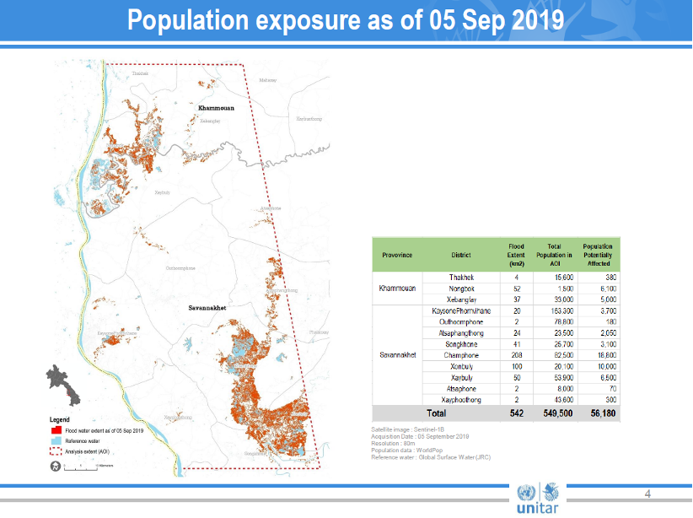Click the Population Potentially Affected header

[x=598, y=254]
